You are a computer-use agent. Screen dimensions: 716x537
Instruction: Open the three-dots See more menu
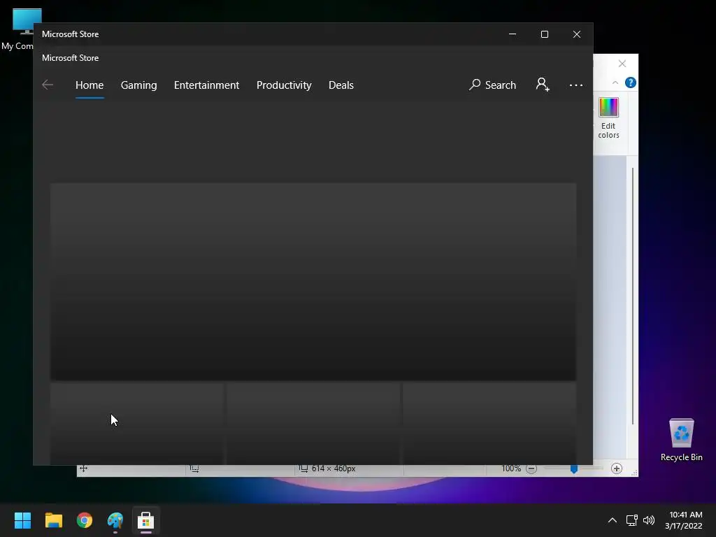576,85
